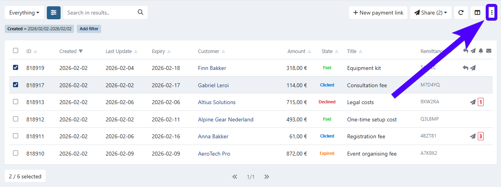
Task: Click the column layout icon button
Action: 477,13
